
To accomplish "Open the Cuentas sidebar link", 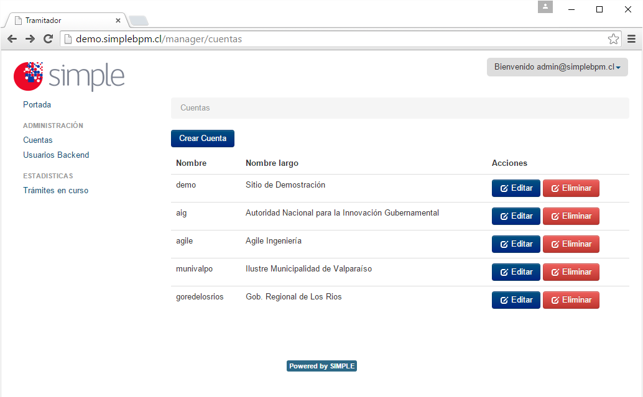I will click(38, 140).
